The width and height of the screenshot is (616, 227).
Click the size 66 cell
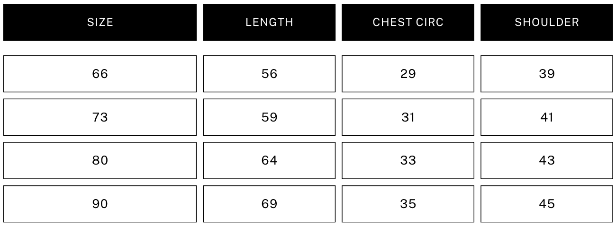tap(100, 74)
